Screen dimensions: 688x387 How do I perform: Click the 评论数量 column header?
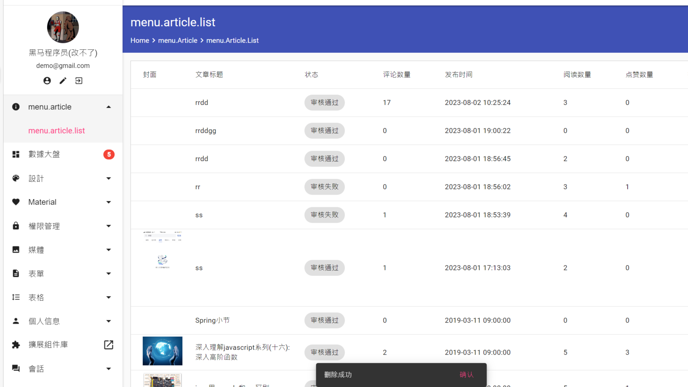[397, 75]
